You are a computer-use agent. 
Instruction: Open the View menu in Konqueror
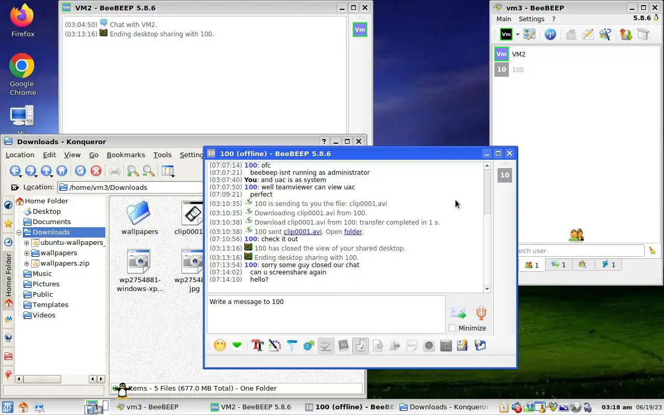(72, 155)
